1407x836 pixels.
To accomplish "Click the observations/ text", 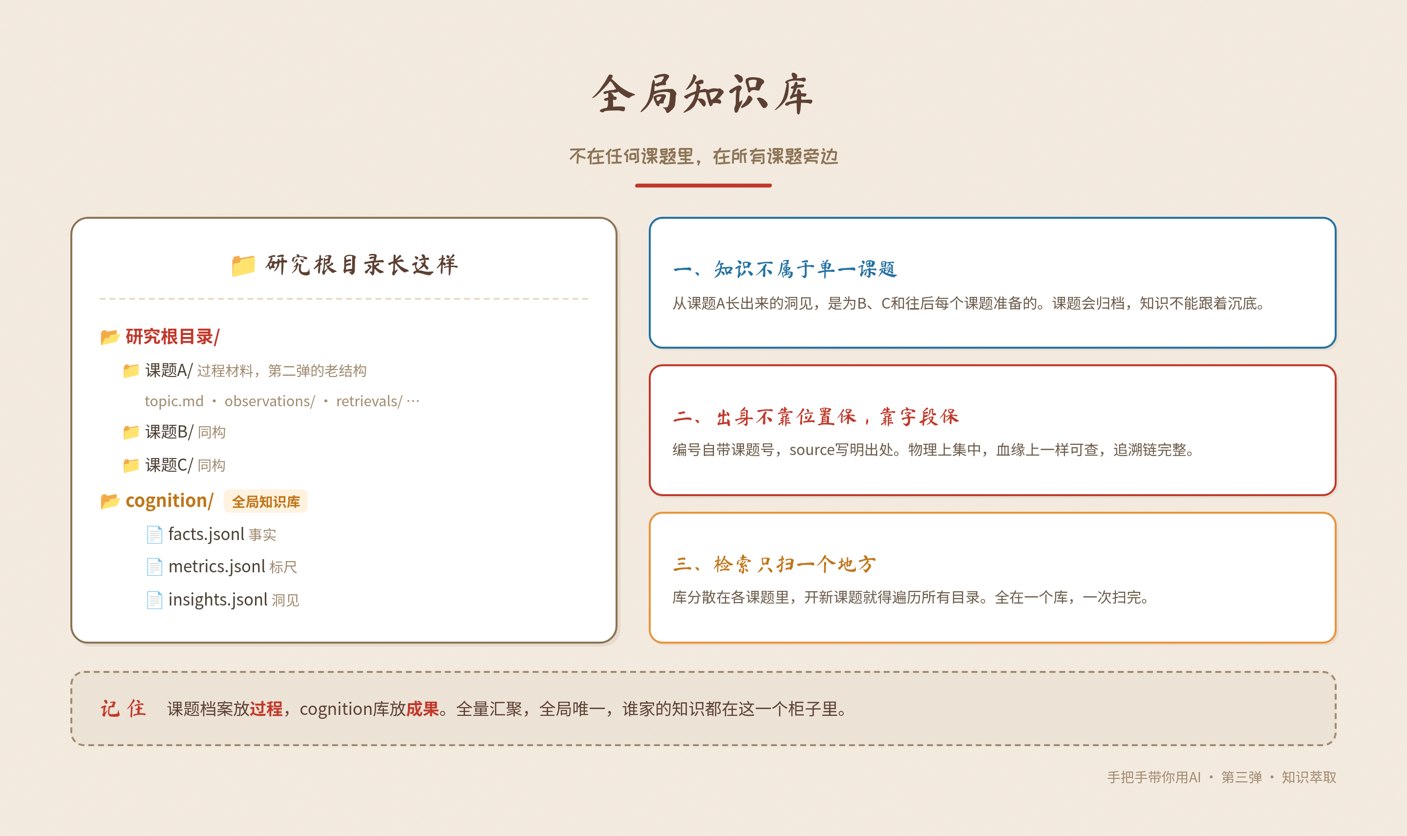I will (x=270, y=401).
